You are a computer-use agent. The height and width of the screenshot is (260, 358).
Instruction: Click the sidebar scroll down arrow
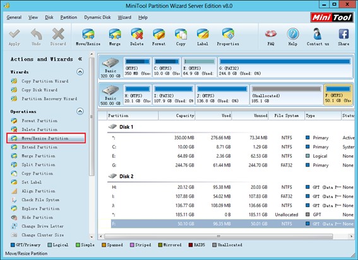[x=92, y=237]
